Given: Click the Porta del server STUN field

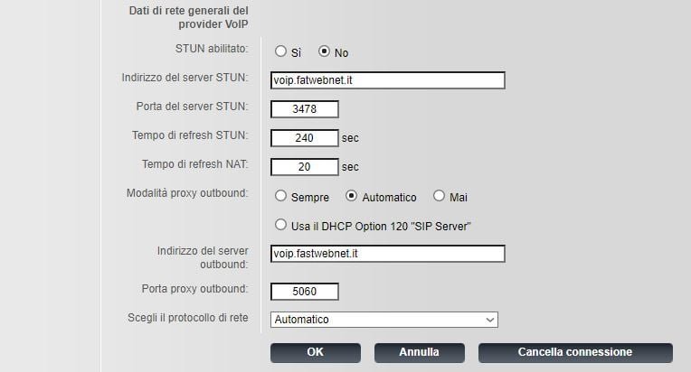Looking at the screenshot, I should 305,109.
